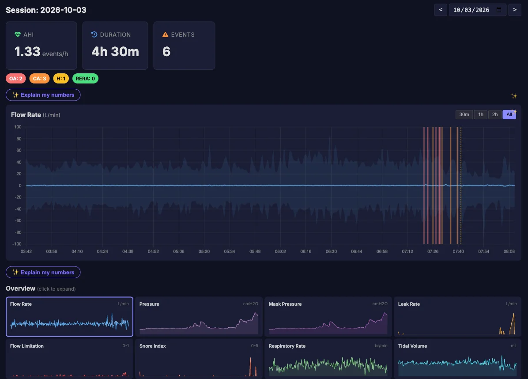
Task: Click sparkle icon above Flow Rate chart
Action: [514, 96]
